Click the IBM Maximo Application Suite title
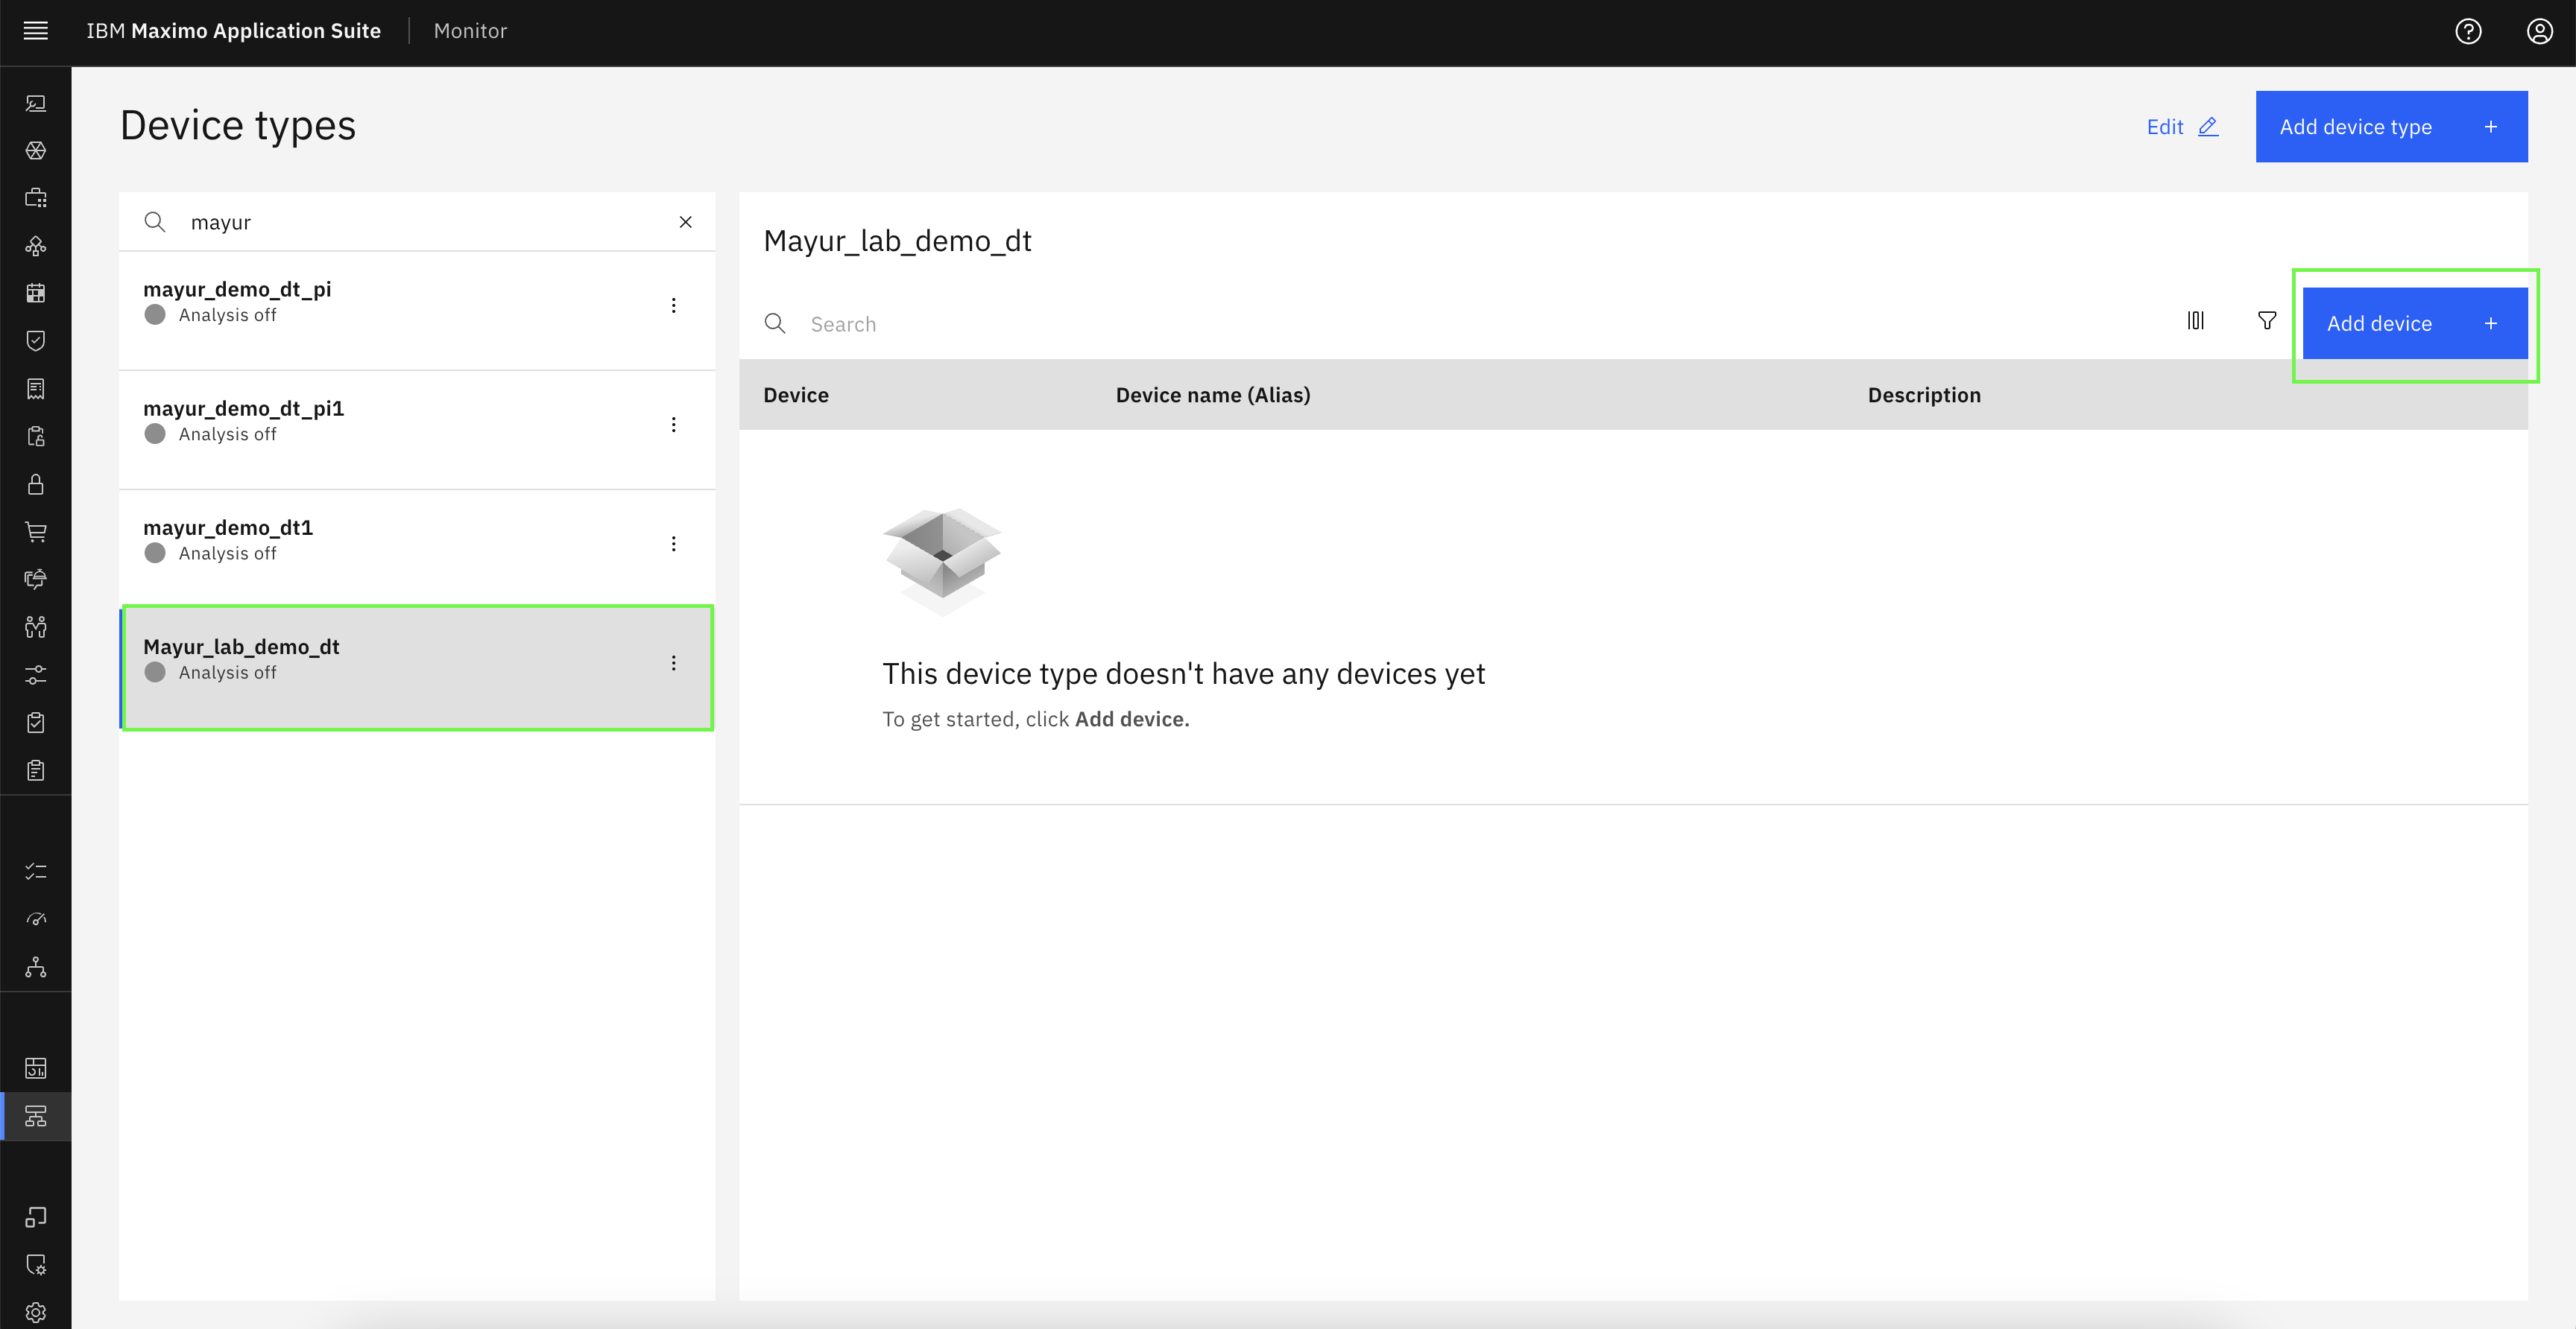2576x1329 pixels. (x=234, y=31)
